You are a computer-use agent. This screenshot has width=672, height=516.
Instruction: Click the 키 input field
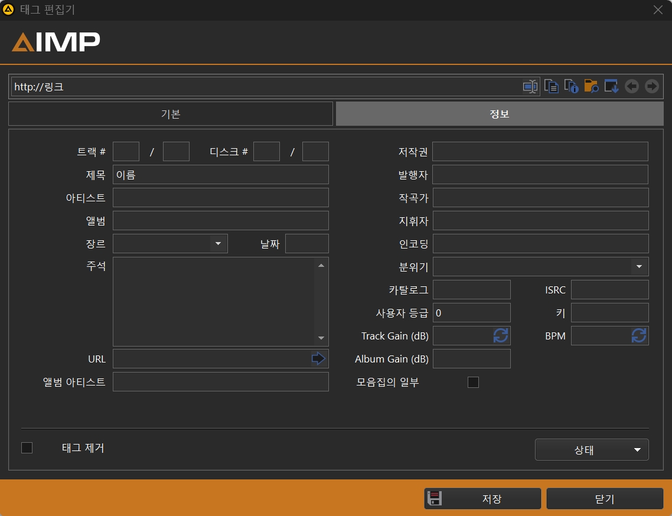(x=610, y=313)
